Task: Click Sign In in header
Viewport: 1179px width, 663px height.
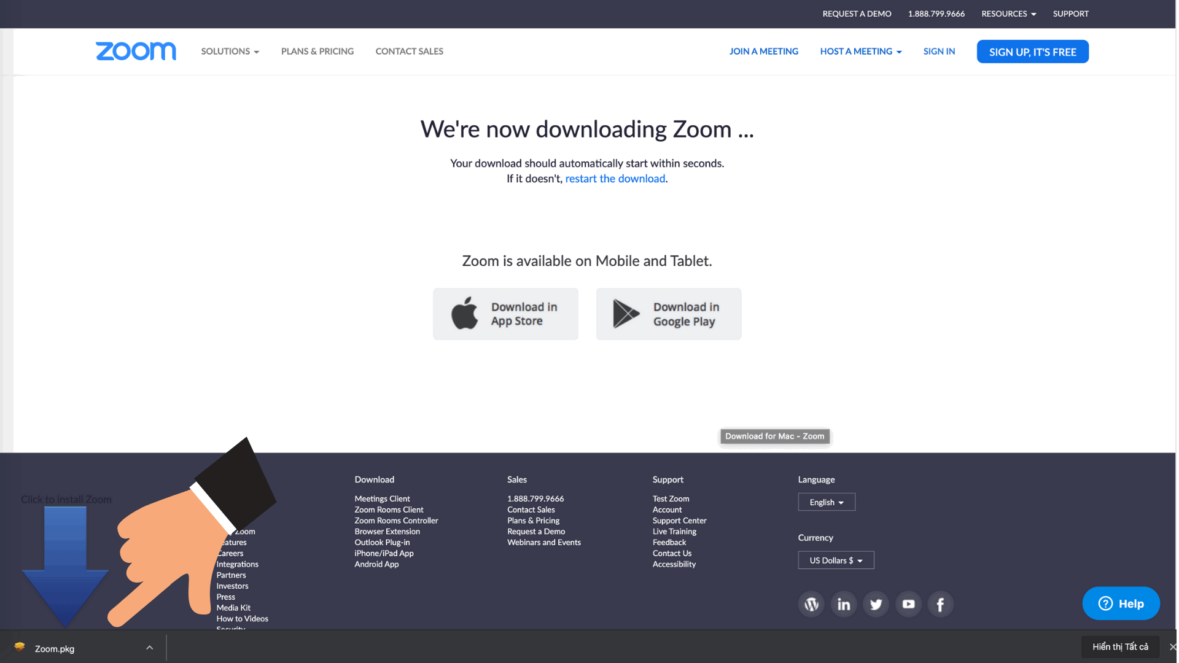Action: pyautogui.click(x=939, y=52)
